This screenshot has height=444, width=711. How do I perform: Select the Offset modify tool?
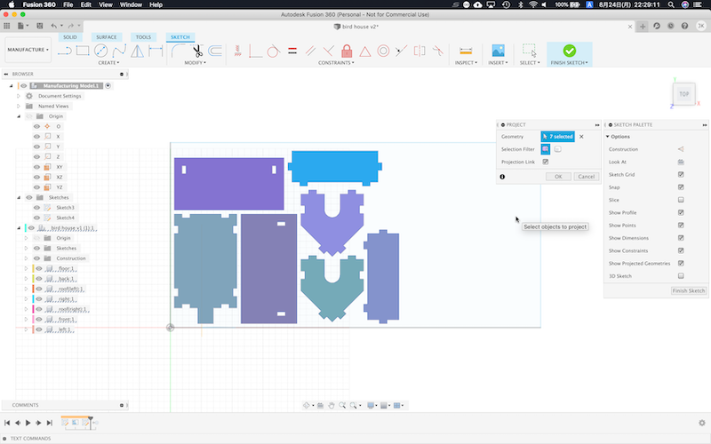(215, 51)
